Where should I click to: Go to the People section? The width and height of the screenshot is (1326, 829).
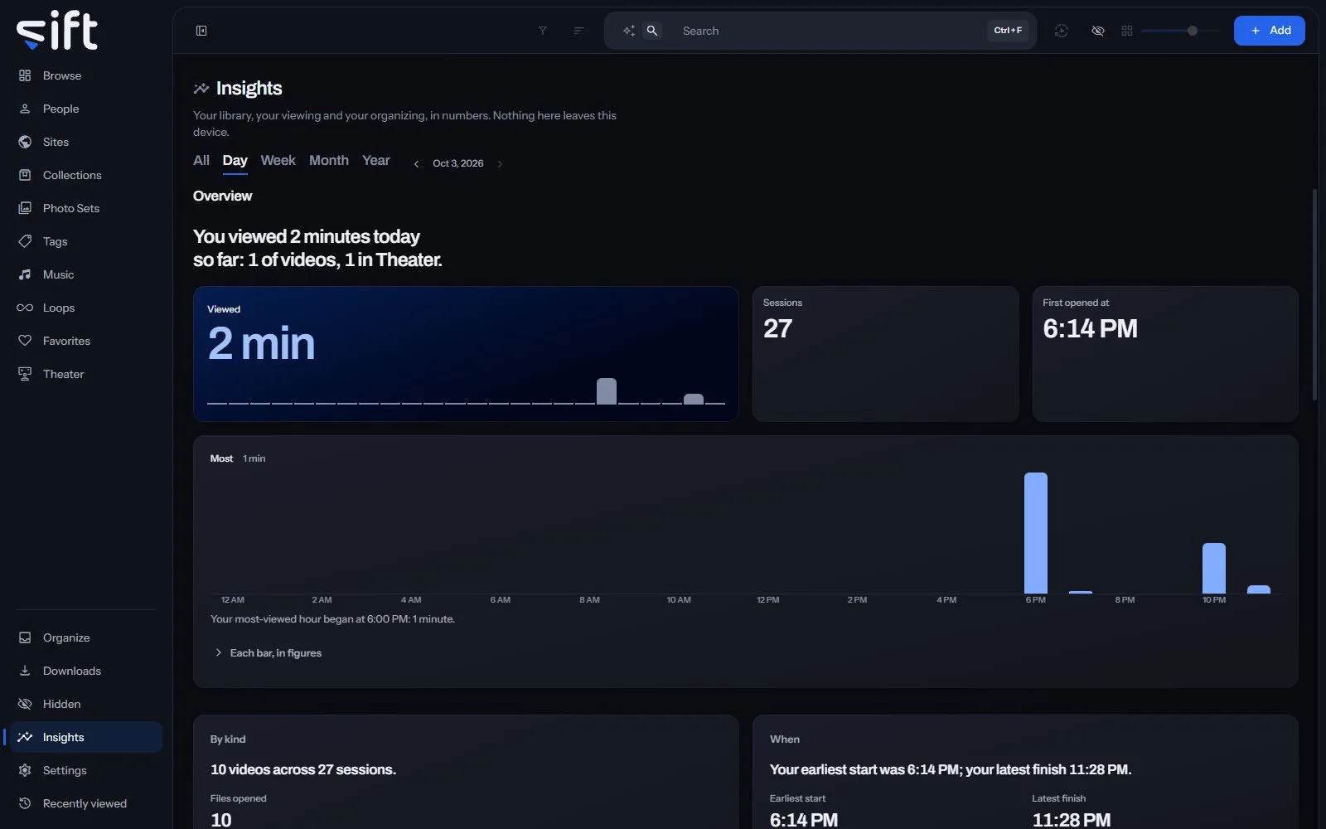[86, 109]
